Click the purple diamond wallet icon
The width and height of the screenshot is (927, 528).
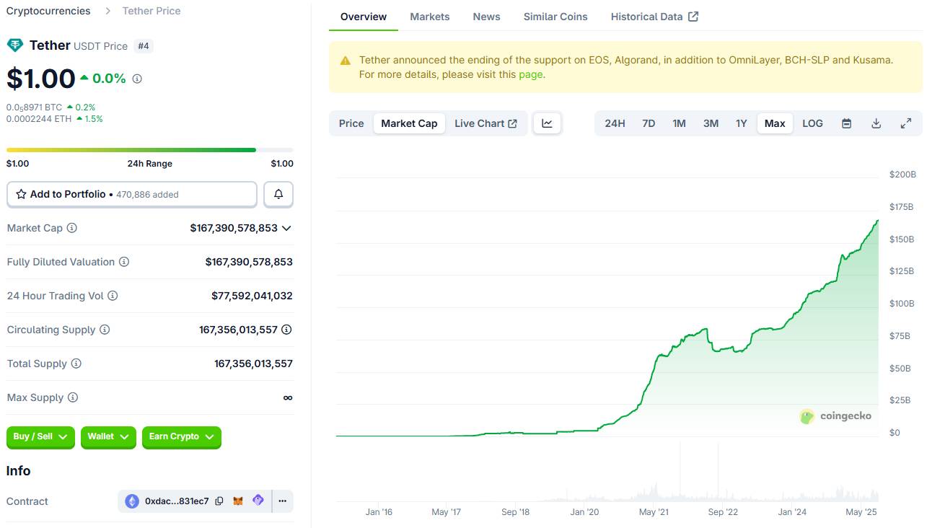(x=258, y=501)
